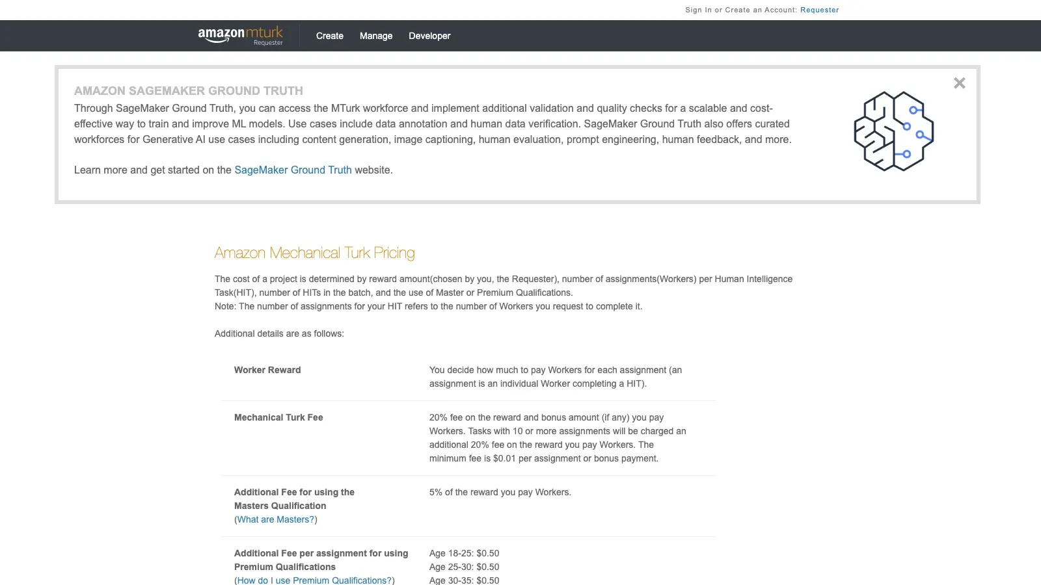This screenshot has width=1041, height=585.
Task: Click the SageMaker brain illustration
Action: 893,131
